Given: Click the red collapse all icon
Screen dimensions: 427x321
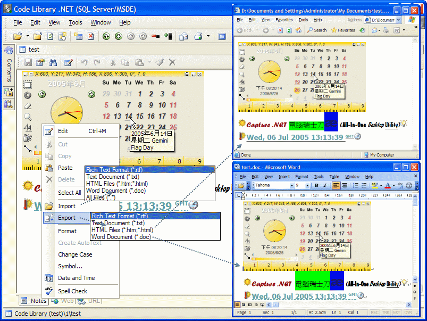Looking at the screenshot, I should tap(155, 36).
